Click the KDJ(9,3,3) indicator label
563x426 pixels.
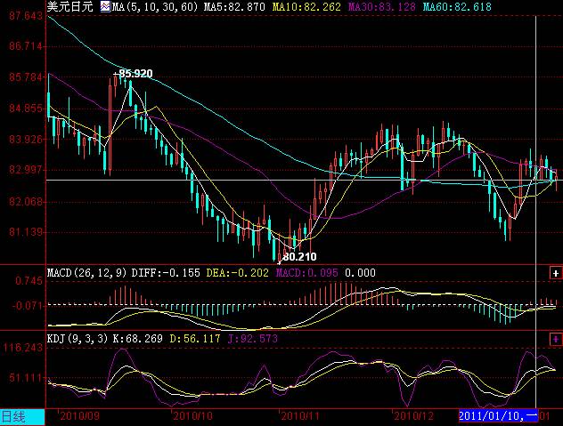click(78, 339)
